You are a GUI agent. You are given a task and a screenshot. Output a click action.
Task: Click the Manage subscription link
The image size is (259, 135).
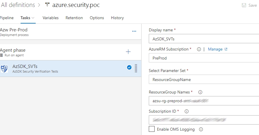coord(215,49)
